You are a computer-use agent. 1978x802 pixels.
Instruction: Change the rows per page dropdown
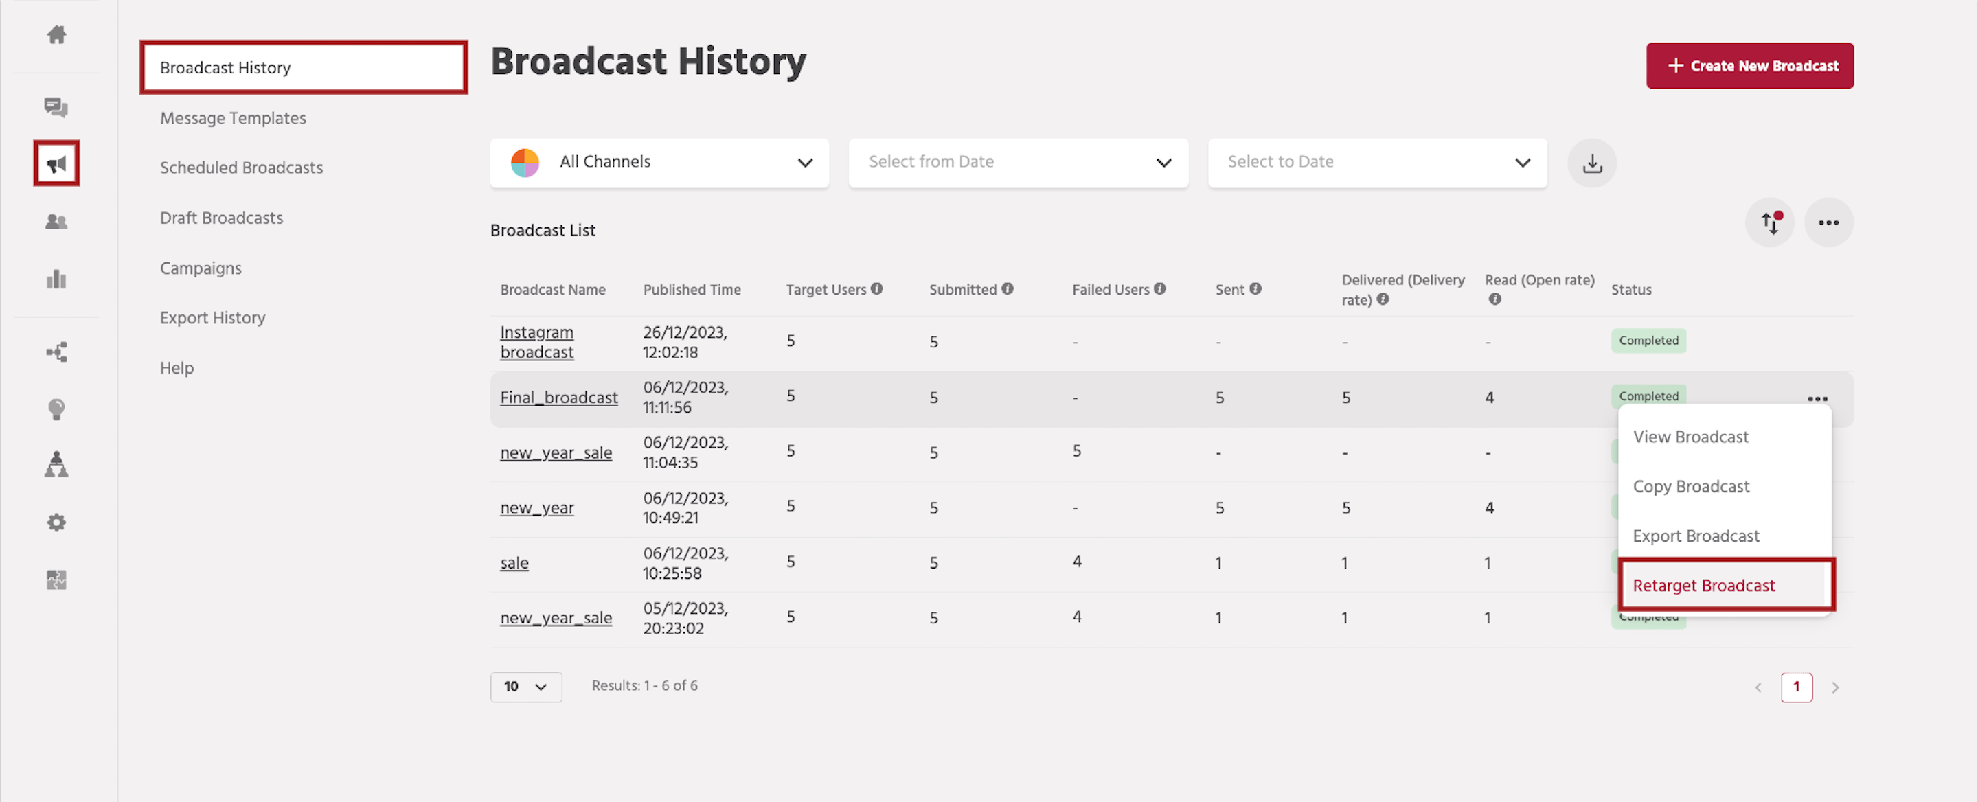(526, 686)
